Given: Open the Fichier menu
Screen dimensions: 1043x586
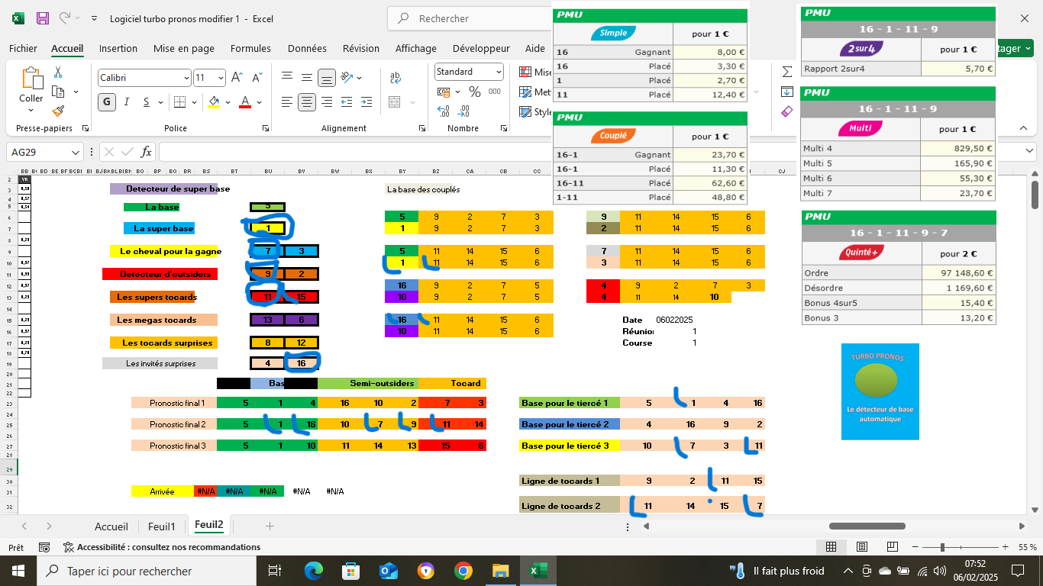Looking at the screenshot, I should click(x=23, y=48).
